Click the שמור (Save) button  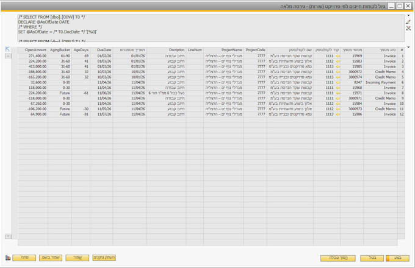point(78,258)
